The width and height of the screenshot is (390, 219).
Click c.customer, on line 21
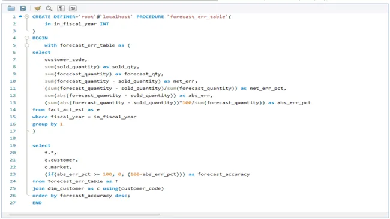(x=61, y=160)
